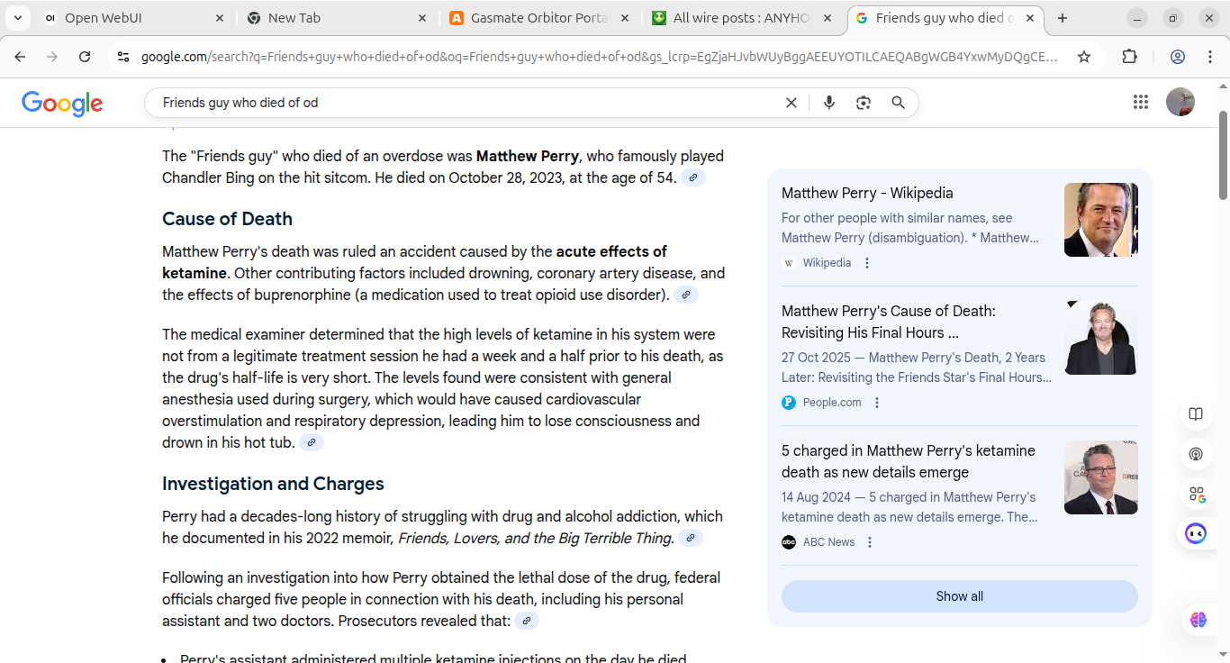Click the magnifier search button
The width and height of the screenshot is (1230, 663).
(x=898, y=103)
